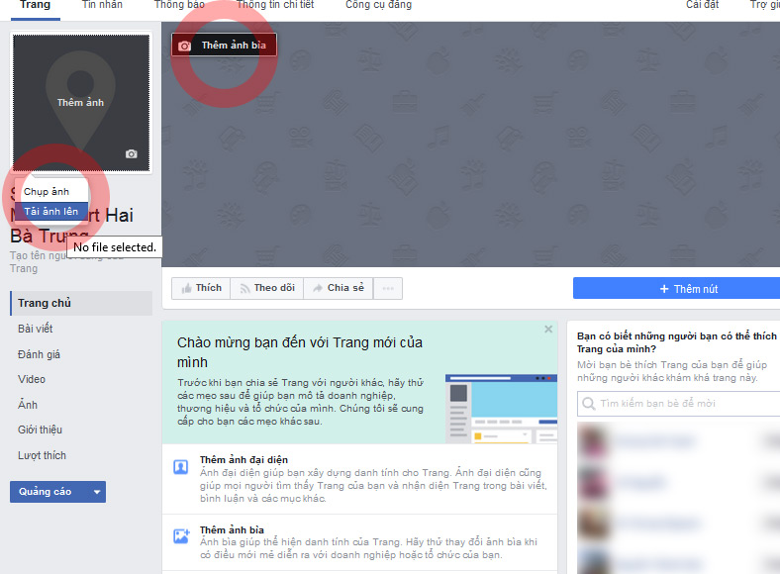Choose Chụp ảnh from the popup menu

click(x=47, y=191)
